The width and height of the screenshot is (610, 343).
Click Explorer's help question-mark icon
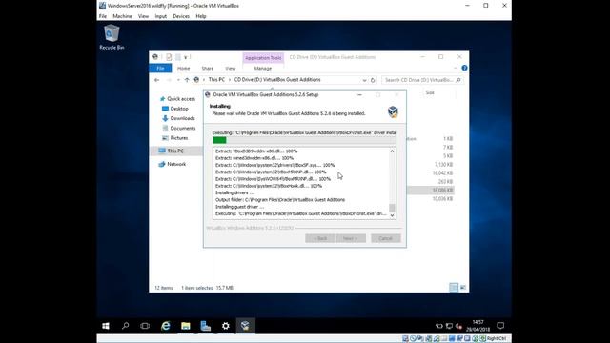coord(464,68)
